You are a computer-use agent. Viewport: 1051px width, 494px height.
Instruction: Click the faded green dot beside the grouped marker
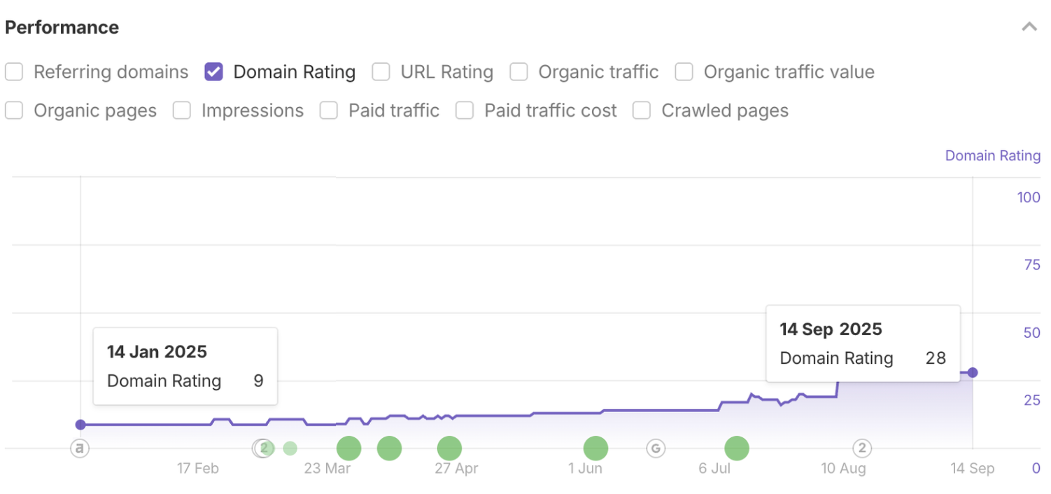click(x=290, y=449)
